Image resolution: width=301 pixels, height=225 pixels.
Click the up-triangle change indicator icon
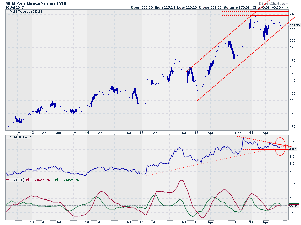[287, 8]
